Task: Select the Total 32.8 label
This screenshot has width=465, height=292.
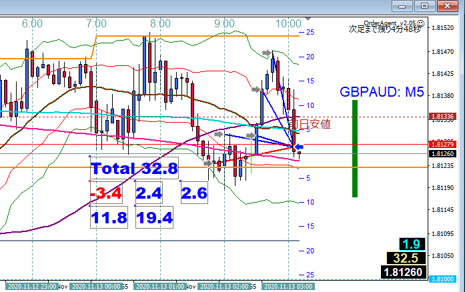Action: 134,168
